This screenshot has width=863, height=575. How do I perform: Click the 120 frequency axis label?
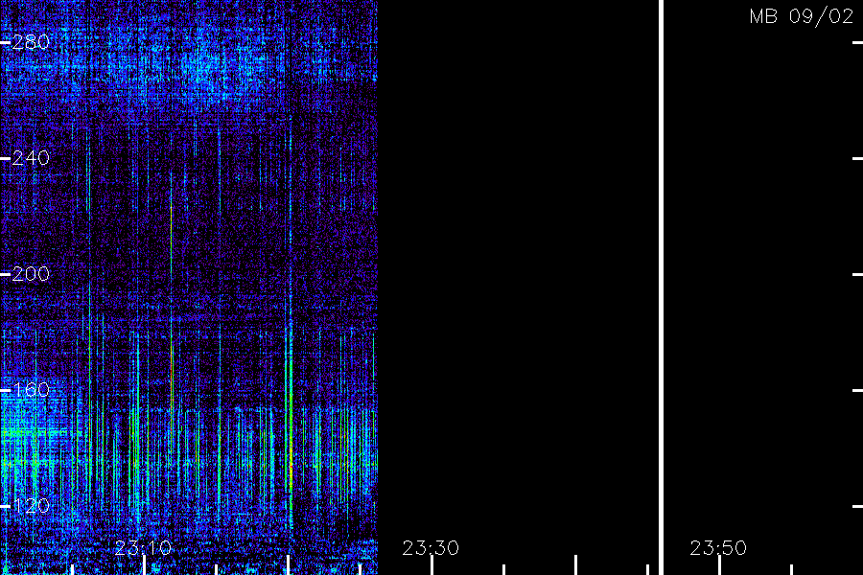[x=31, y=506]
